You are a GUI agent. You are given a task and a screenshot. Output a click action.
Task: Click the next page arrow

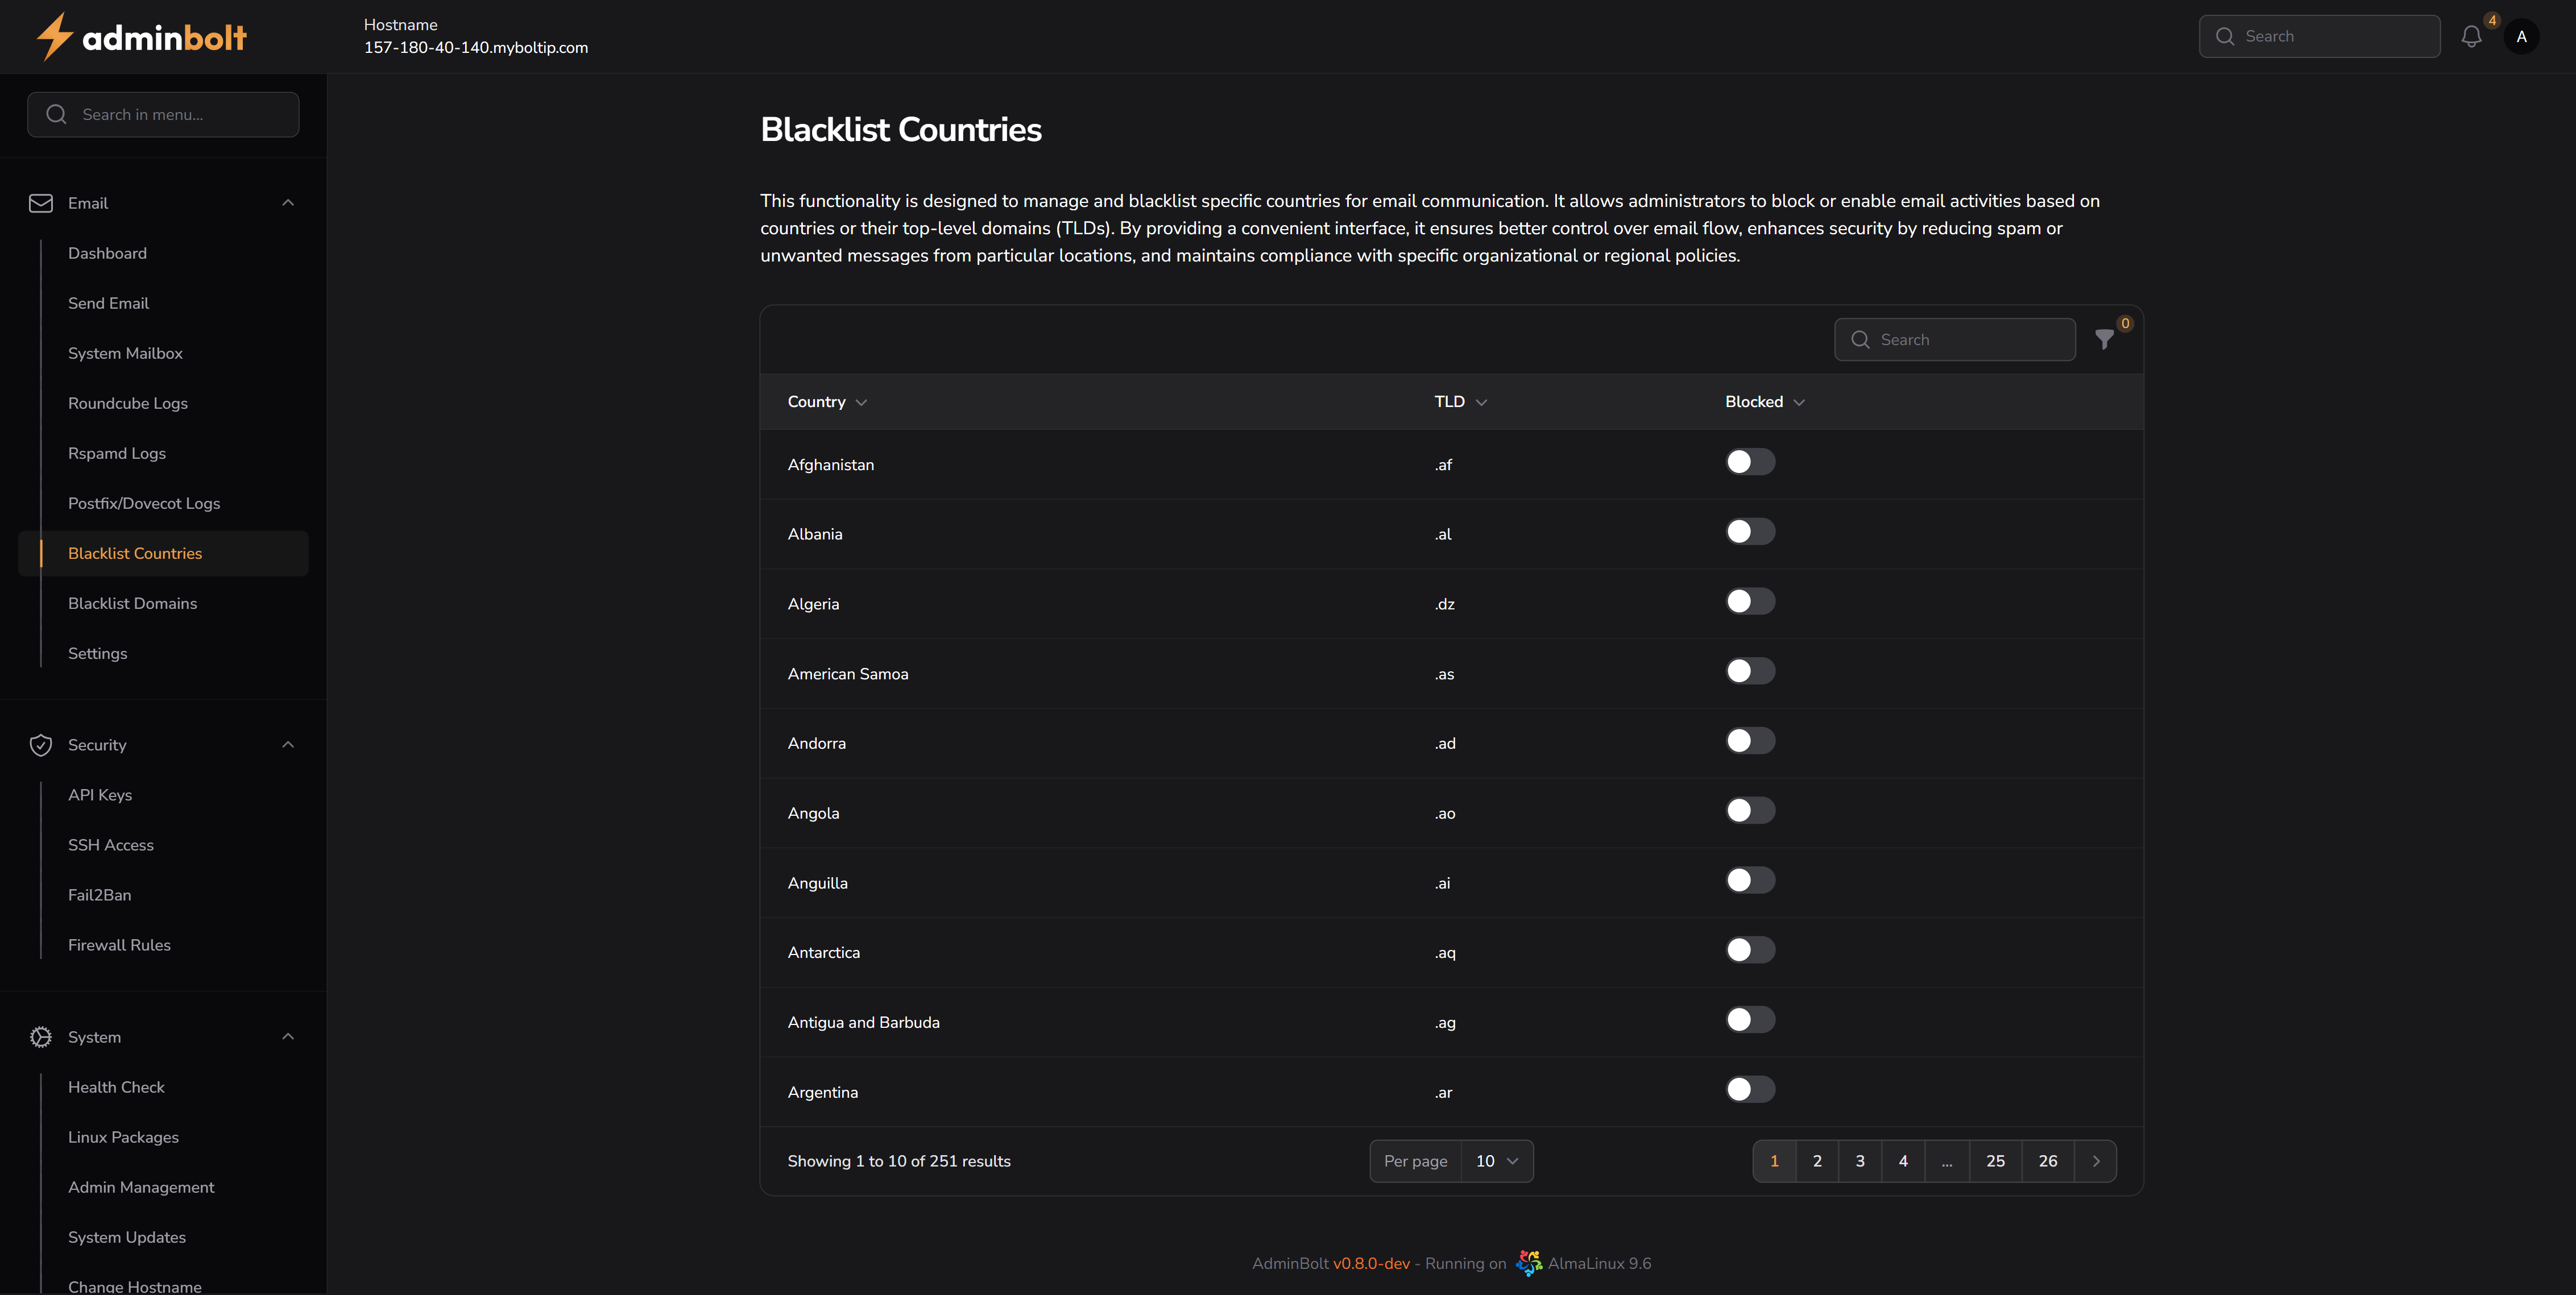click(x=2097, y=1161)
